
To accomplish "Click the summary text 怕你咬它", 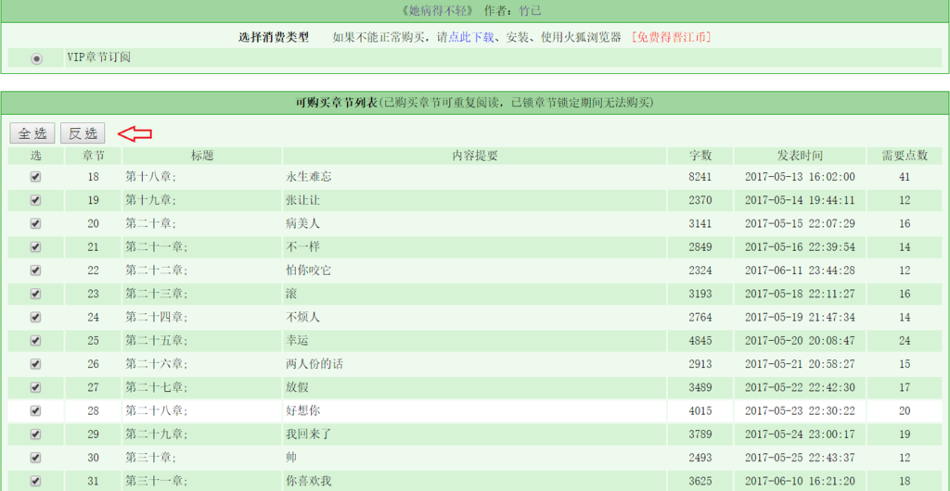I will coord(308,271).
